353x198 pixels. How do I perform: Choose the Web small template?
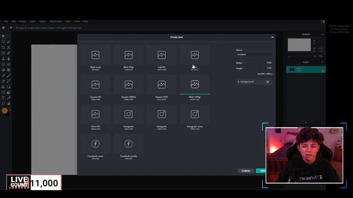click(x=95, y=58)
